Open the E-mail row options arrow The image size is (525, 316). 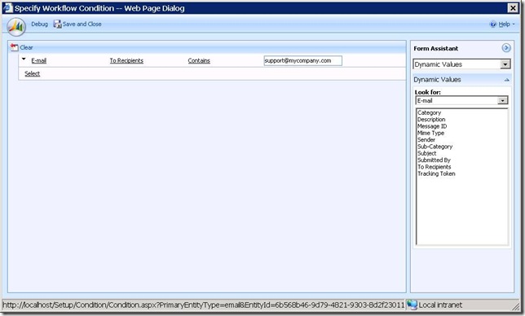point(24,59)
